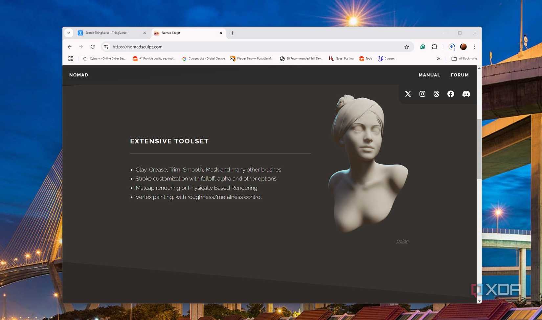The image size is (542, 320).
Task: Open the Courses List - Digital Garage bookmark
Action: tap(203, 59)
